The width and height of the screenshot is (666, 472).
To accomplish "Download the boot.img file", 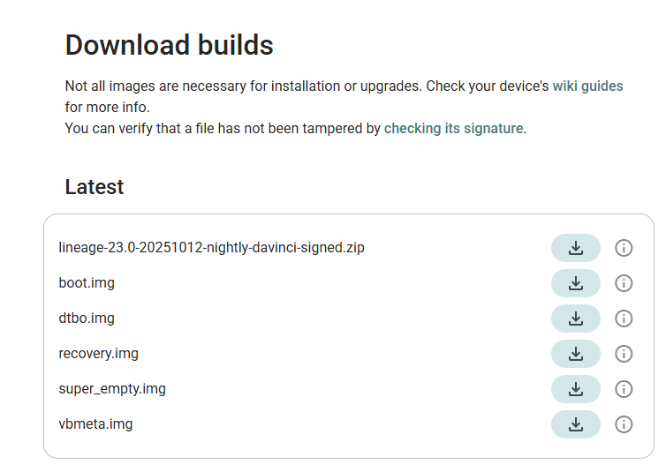I will click(x=575, y=283).
